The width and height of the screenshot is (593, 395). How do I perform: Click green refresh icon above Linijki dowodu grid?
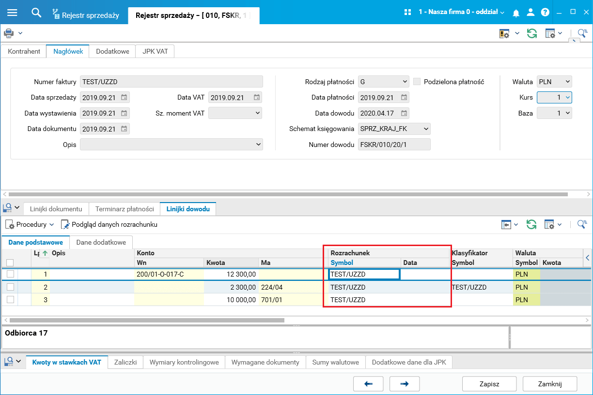coord(531,224)
